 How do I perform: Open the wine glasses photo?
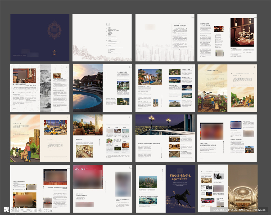point(242,33)
